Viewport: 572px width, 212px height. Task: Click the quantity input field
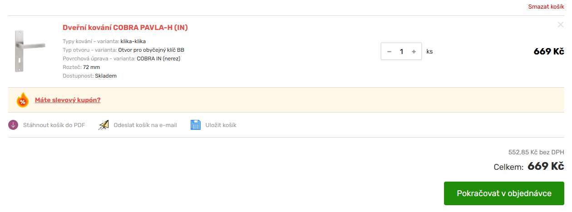coord(401,52)
